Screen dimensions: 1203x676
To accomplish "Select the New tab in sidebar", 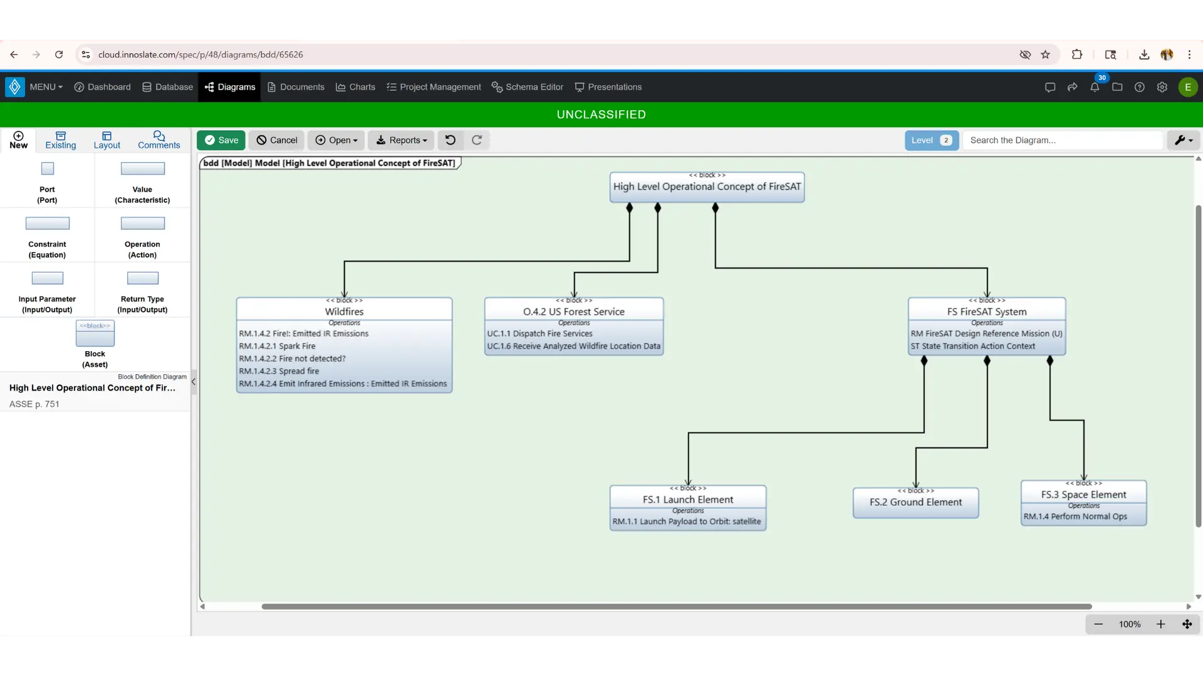I will click(x=19, y=140).
